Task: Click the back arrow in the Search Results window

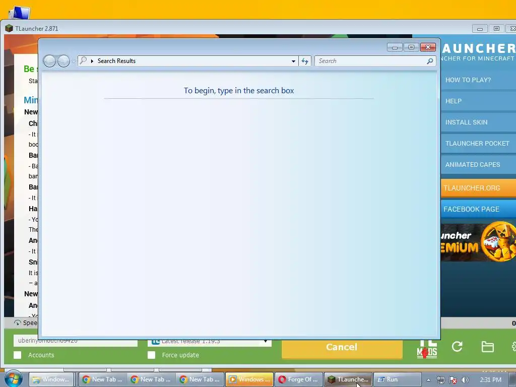Action: click(49, 61)
